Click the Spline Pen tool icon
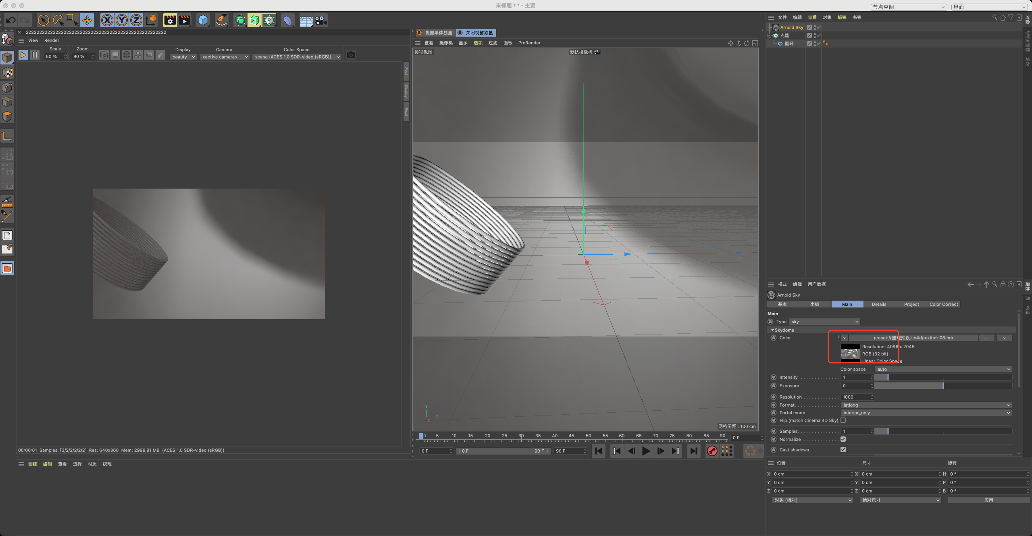Screen dimensions: 1032x536 tap(221, 20)
